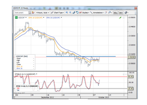Click the 0.94000 price axis label
This screenshot has height=105, width=147.
(132, 27)
